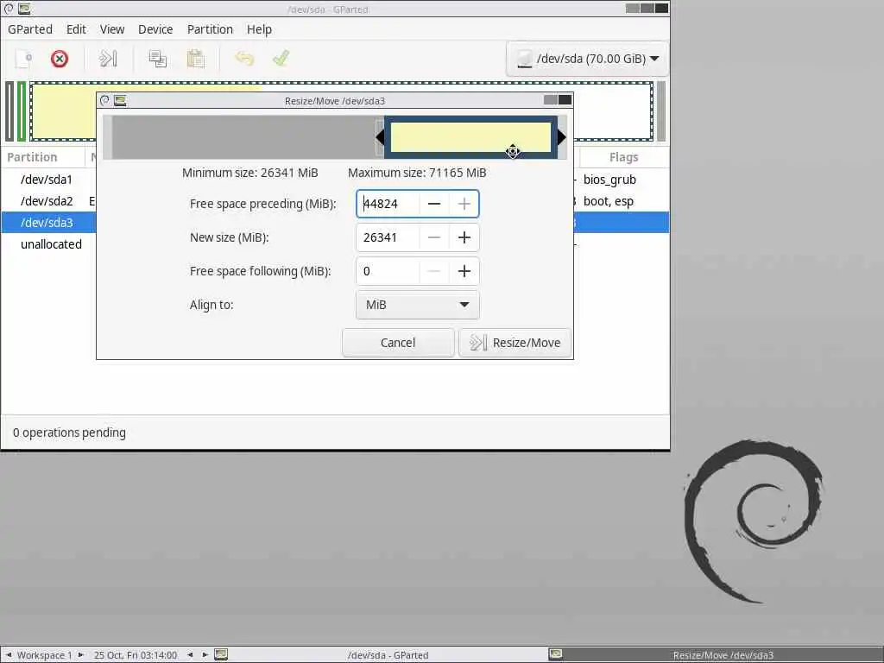Select the /dev/sda2 partition row
Viewport: 884px width, 663px height.
tap(335, 201)
